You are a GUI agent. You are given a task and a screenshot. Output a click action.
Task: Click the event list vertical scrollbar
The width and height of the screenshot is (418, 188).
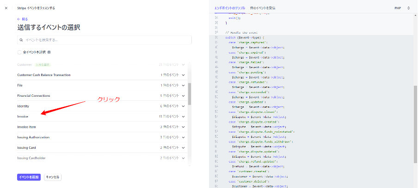coord(189,94)
